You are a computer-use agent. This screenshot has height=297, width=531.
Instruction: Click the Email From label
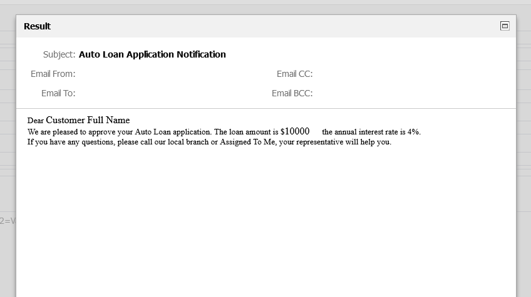point(53,74)
